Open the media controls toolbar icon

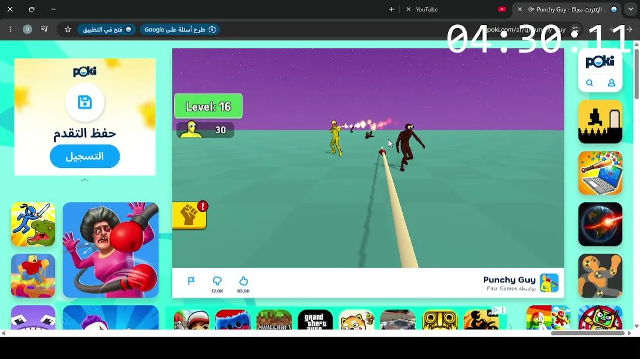(x=44, y=30)
